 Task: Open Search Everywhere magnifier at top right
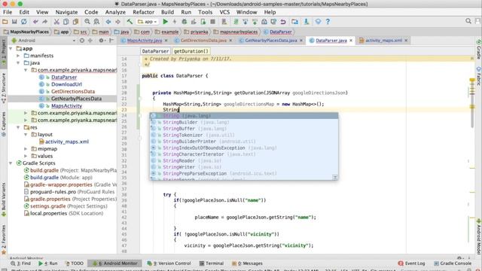pyautogui.click(x=468, y=21)
